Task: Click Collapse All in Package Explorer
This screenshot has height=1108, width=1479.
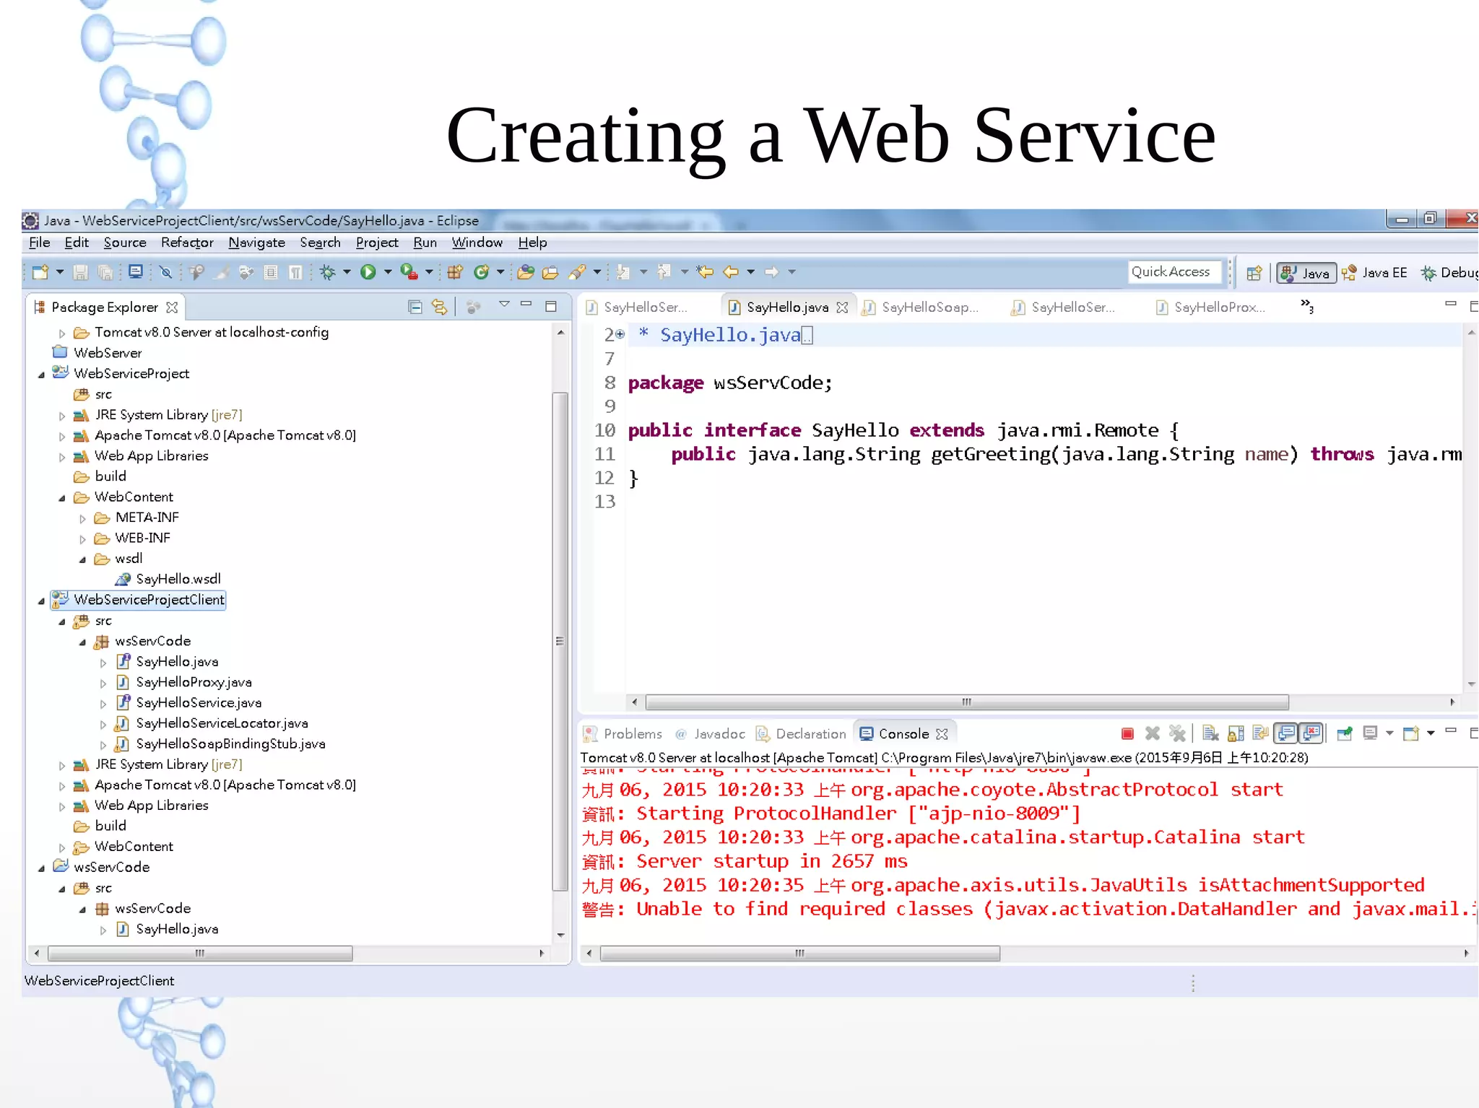Action: [x=415, y=307]
